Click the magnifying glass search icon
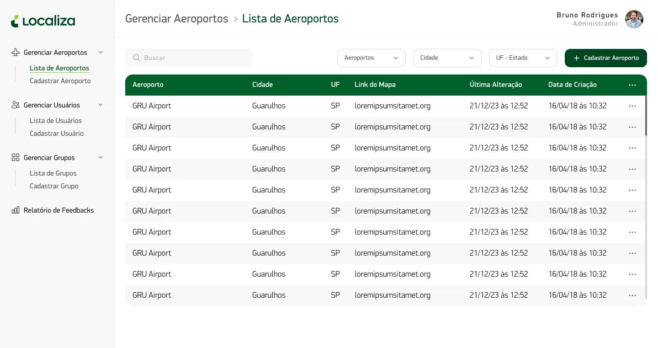658x348 pixels. [x=136, y=58]
